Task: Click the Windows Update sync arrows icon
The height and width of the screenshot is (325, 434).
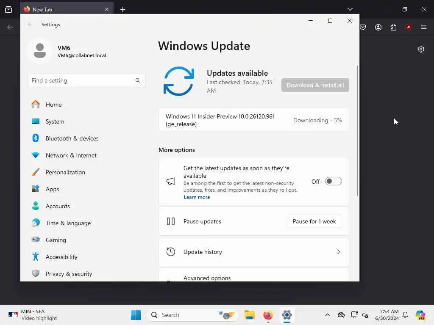Action: [x=179, y=81]
